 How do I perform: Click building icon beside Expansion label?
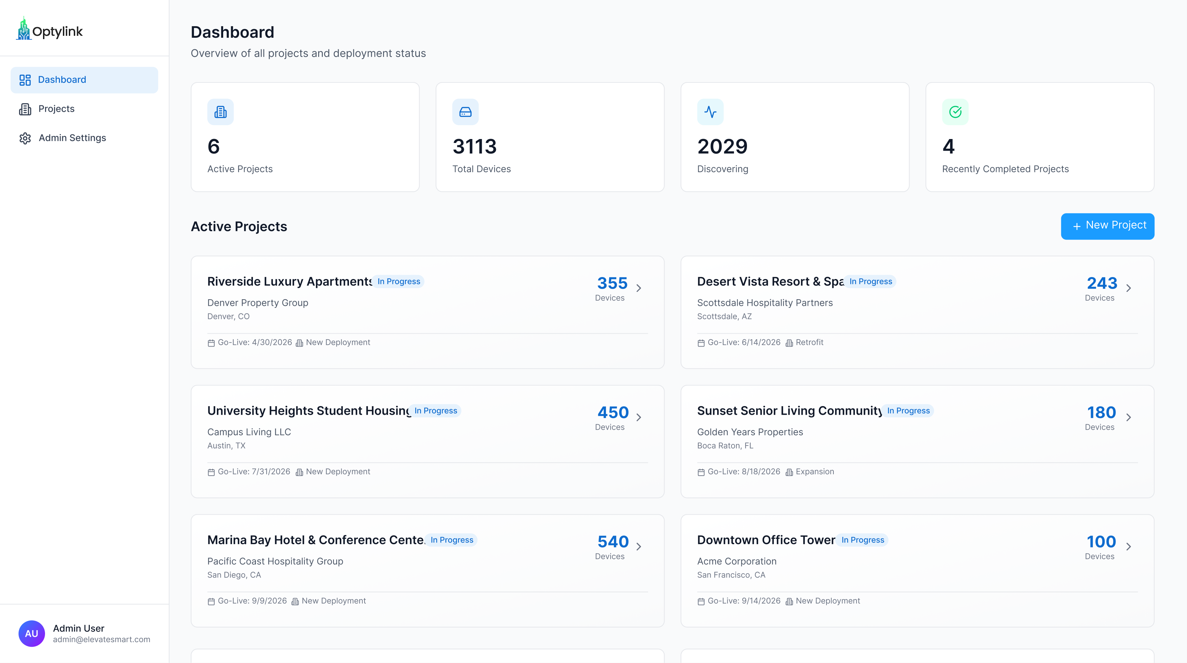coord(789,472)
